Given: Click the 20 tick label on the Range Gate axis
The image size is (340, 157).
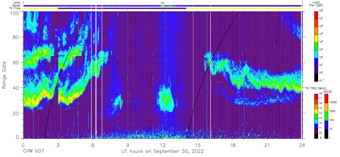Looking at the screenshot, I should 16,113.
